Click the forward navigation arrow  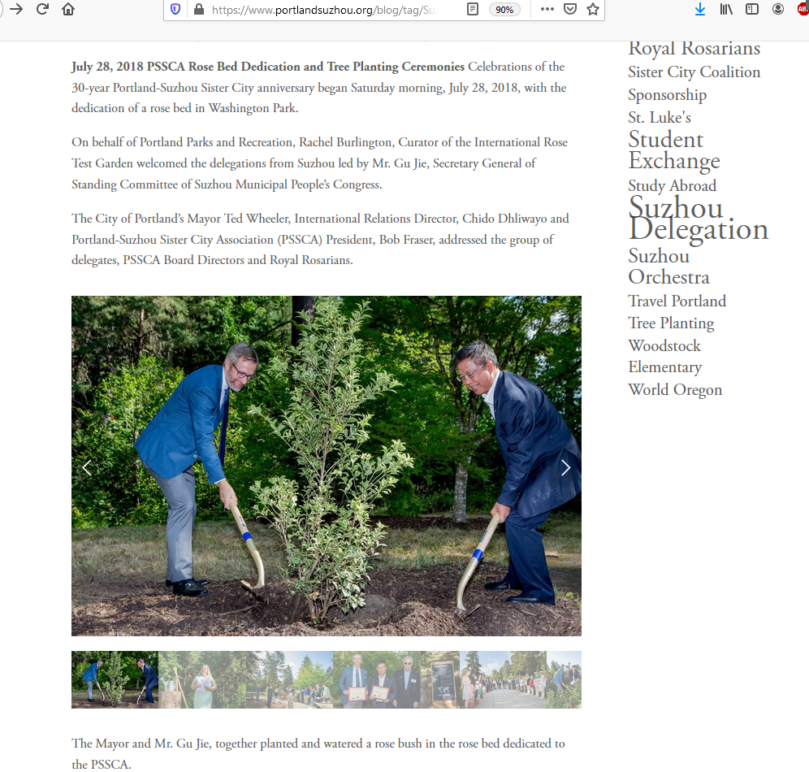click(16, 9)
